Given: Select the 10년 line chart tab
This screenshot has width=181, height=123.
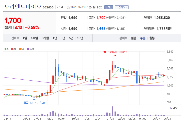Looking at the screenshot, I should pyautogui.click(x=80, y=38).
